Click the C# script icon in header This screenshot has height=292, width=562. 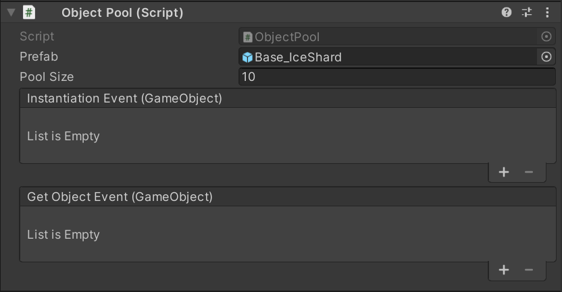coord(29,12)
